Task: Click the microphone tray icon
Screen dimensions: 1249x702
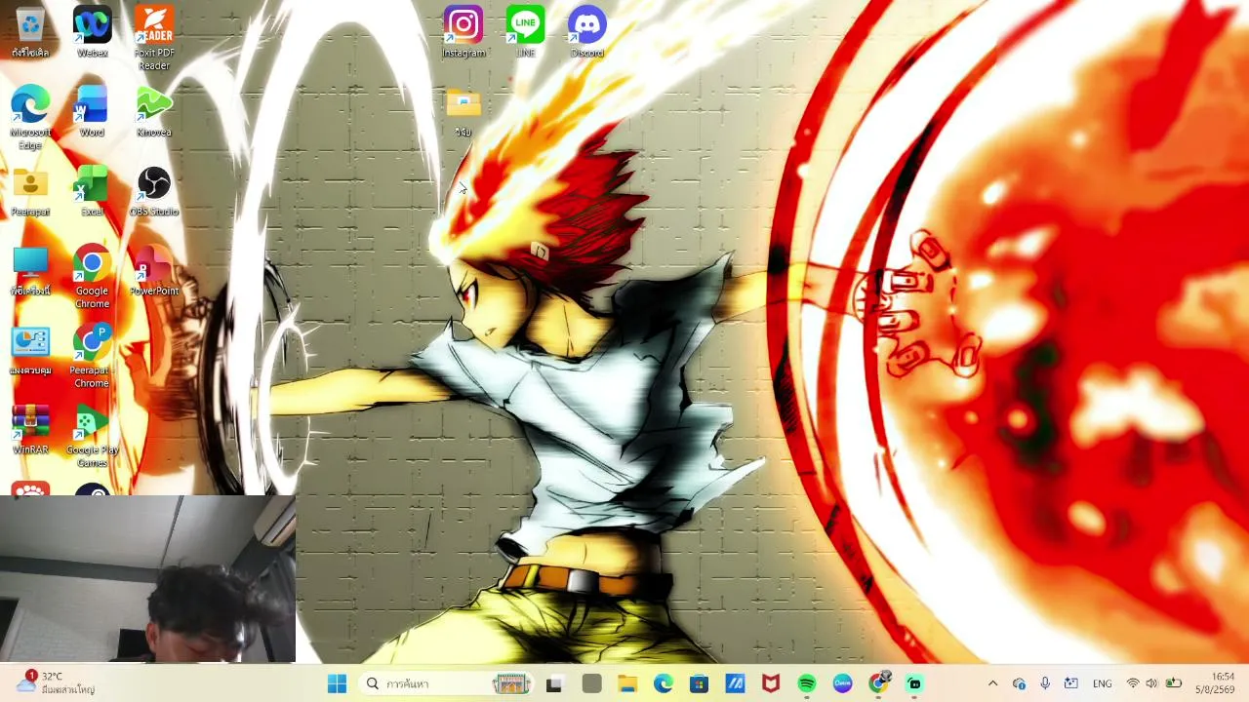Action: point(1045,683)
